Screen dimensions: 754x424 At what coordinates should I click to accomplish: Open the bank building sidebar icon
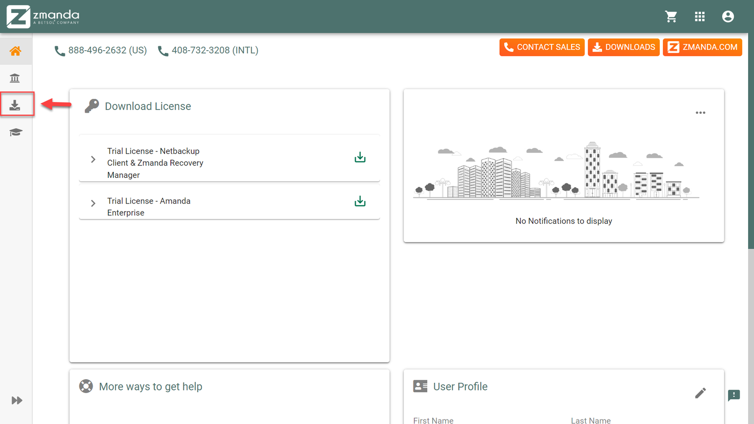(x=15, y=78)
